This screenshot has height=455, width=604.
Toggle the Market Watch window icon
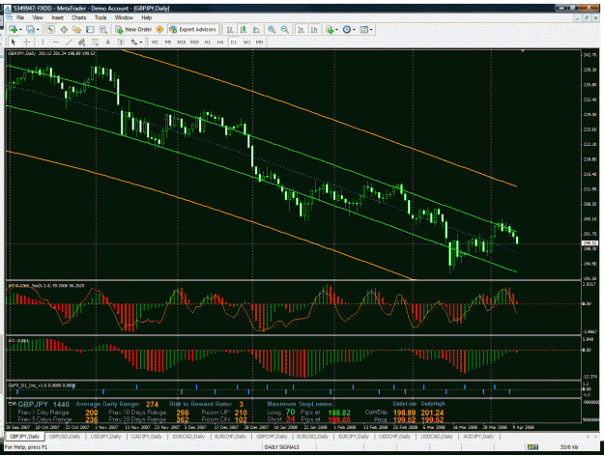(x=50, y=30)
